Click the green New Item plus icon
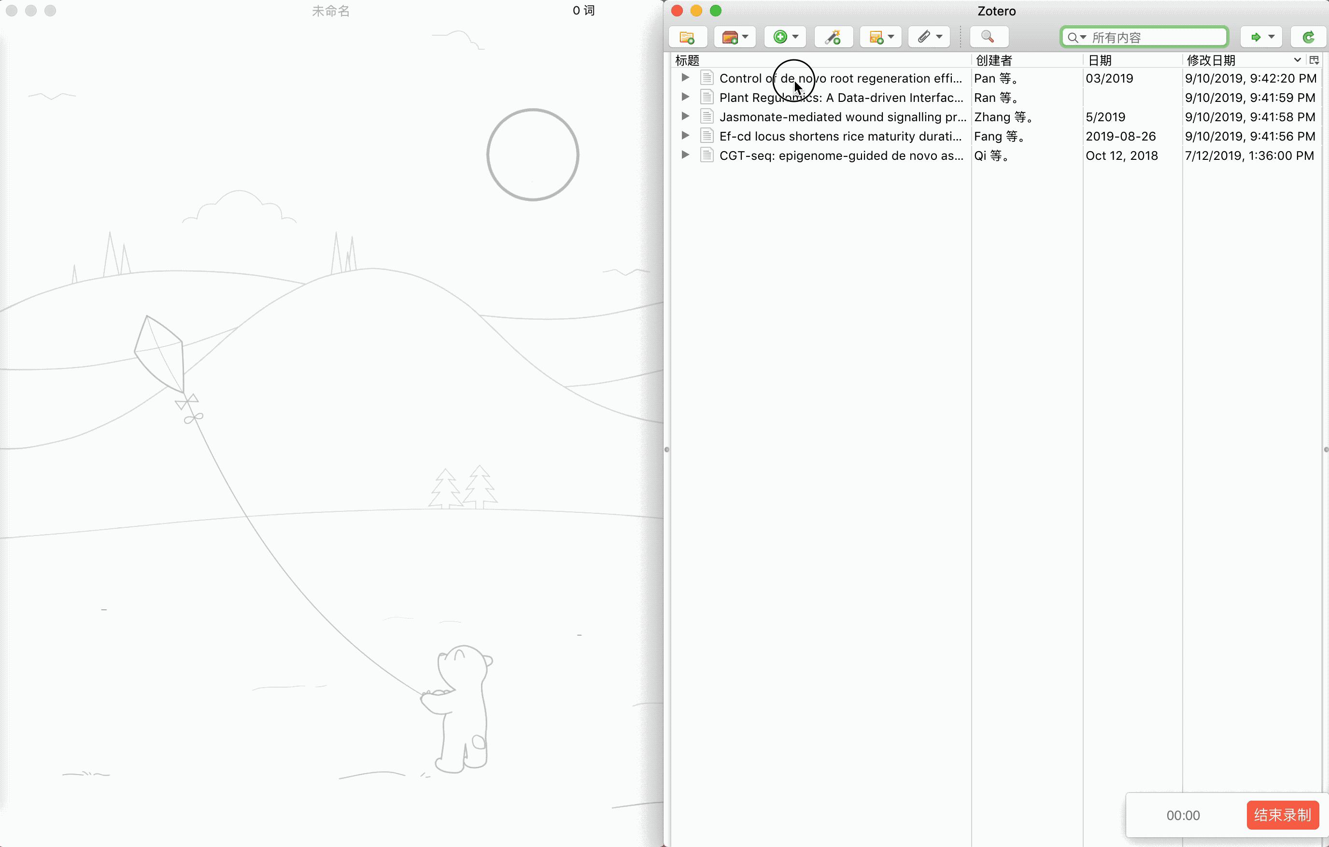The height and width of the screenshot is (847, 1329). 780,37
